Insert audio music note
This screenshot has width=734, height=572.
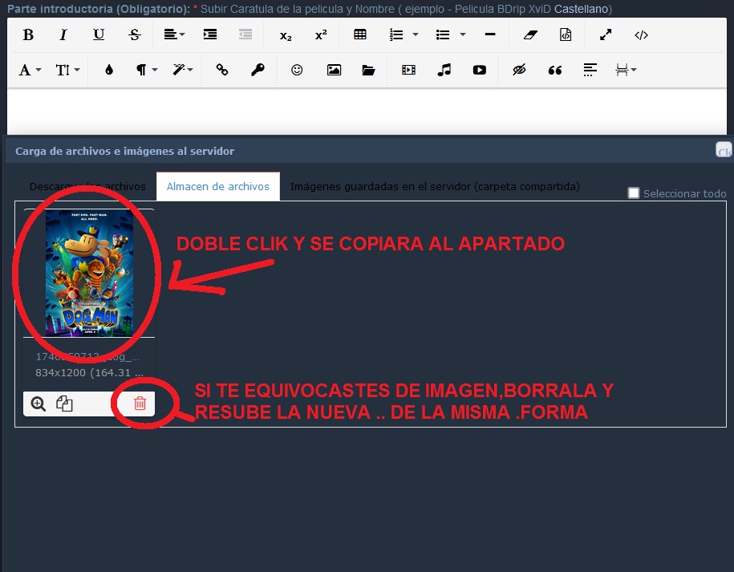[x=444, y=71]
